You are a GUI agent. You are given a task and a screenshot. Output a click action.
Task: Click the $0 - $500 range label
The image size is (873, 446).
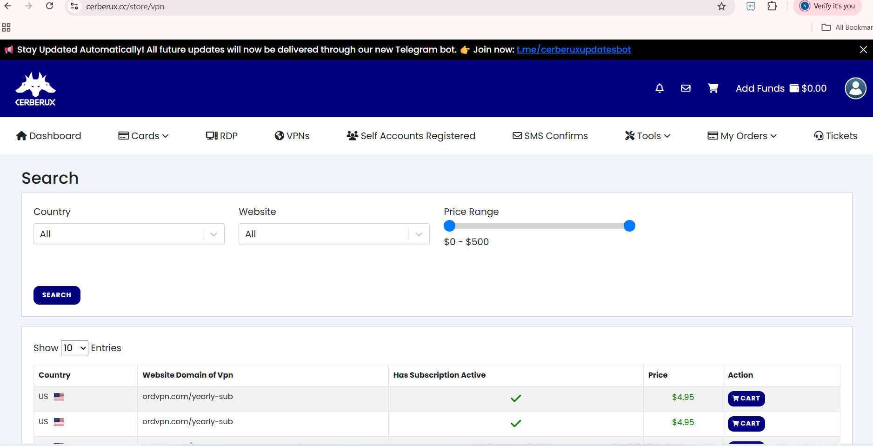point(466,242)
